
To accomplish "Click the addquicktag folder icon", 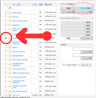I will [10, 12].
